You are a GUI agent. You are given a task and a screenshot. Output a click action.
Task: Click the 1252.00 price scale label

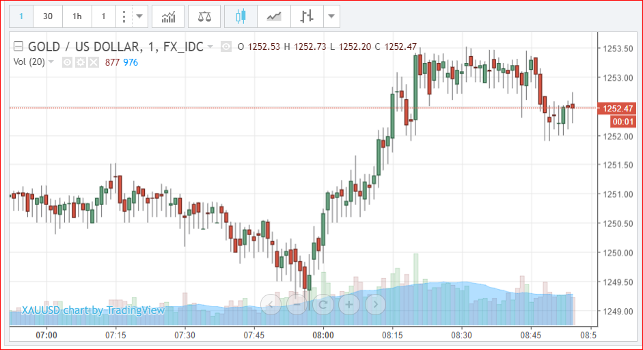pos(618,136)
